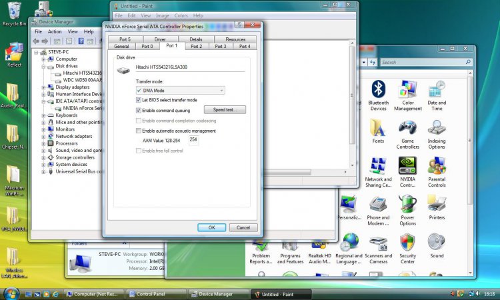Screen dimensions: 500x300
Task: Open Game Controllers applet
Action: point(407,134)
